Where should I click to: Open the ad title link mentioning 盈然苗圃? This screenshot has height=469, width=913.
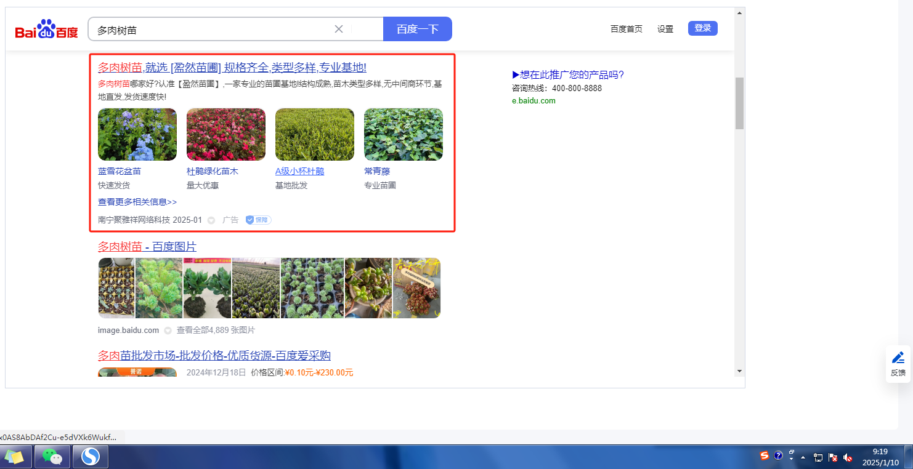232,68
